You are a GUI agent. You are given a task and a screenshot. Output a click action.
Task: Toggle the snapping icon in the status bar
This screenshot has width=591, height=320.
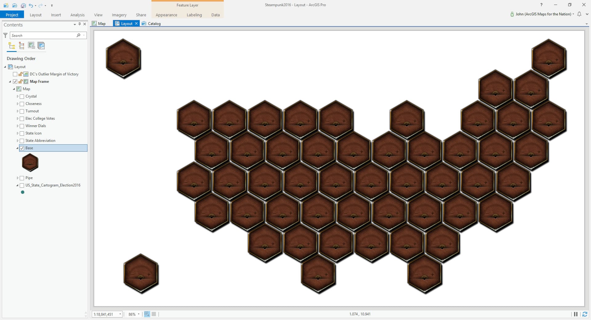[147, 314]
